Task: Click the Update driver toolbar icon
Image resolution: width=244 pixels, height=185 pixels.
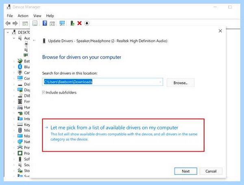Action: coord(72,23)
